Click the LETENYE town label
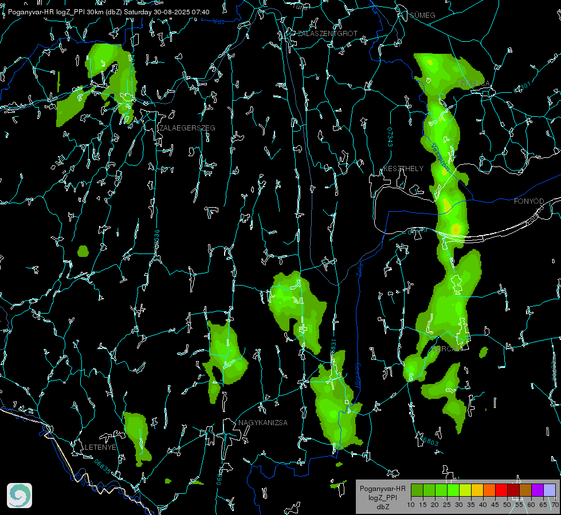Screen dimensions: 561x515 point(100,447)
